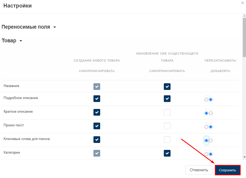Collapse the Товар section arrow
The height and width of the screenshot is (178, 246).
21,41
